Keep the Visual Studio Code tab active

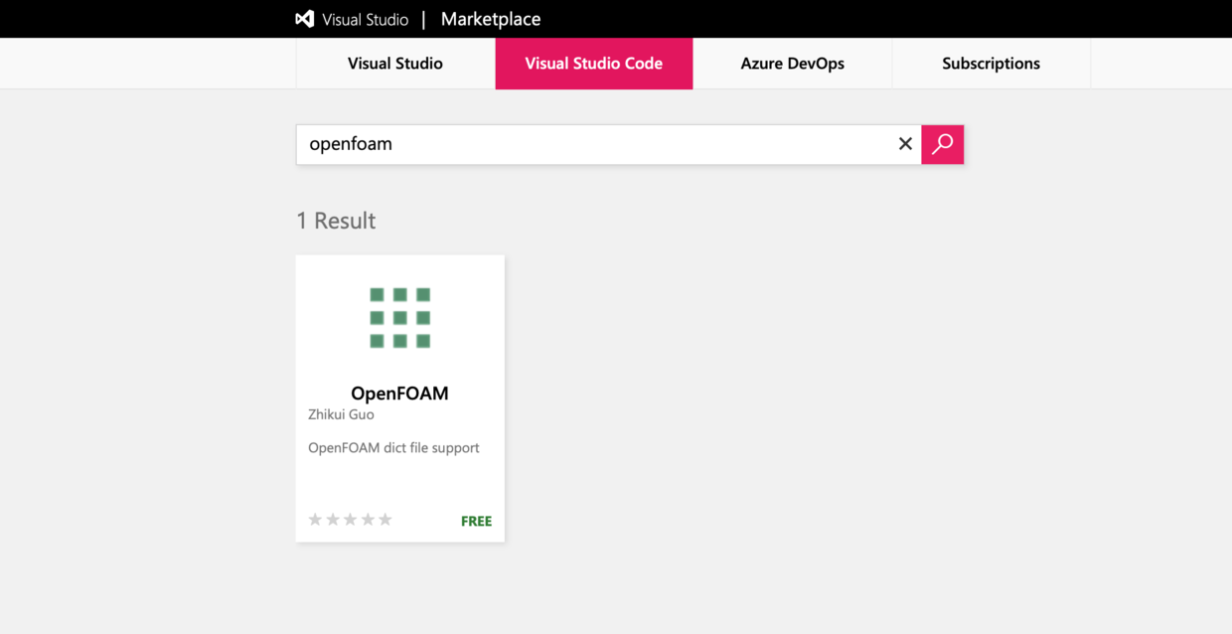pyautogui.click(x=593, y=63)
